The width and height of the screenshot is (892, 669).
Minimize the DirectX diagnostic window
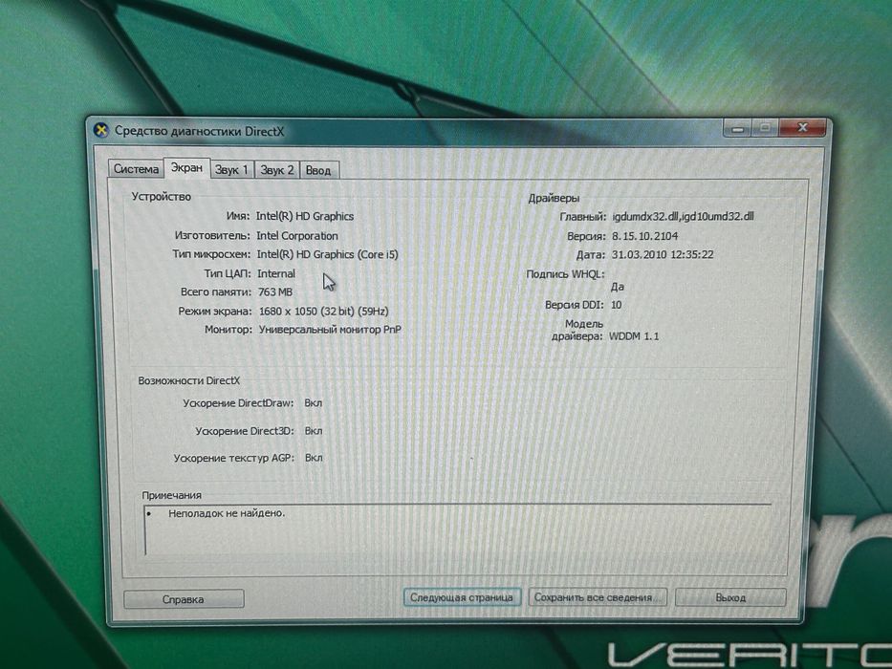[738, 128]
